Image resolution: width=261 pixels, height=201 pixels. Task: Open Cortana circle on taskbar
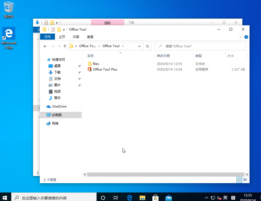103,198
